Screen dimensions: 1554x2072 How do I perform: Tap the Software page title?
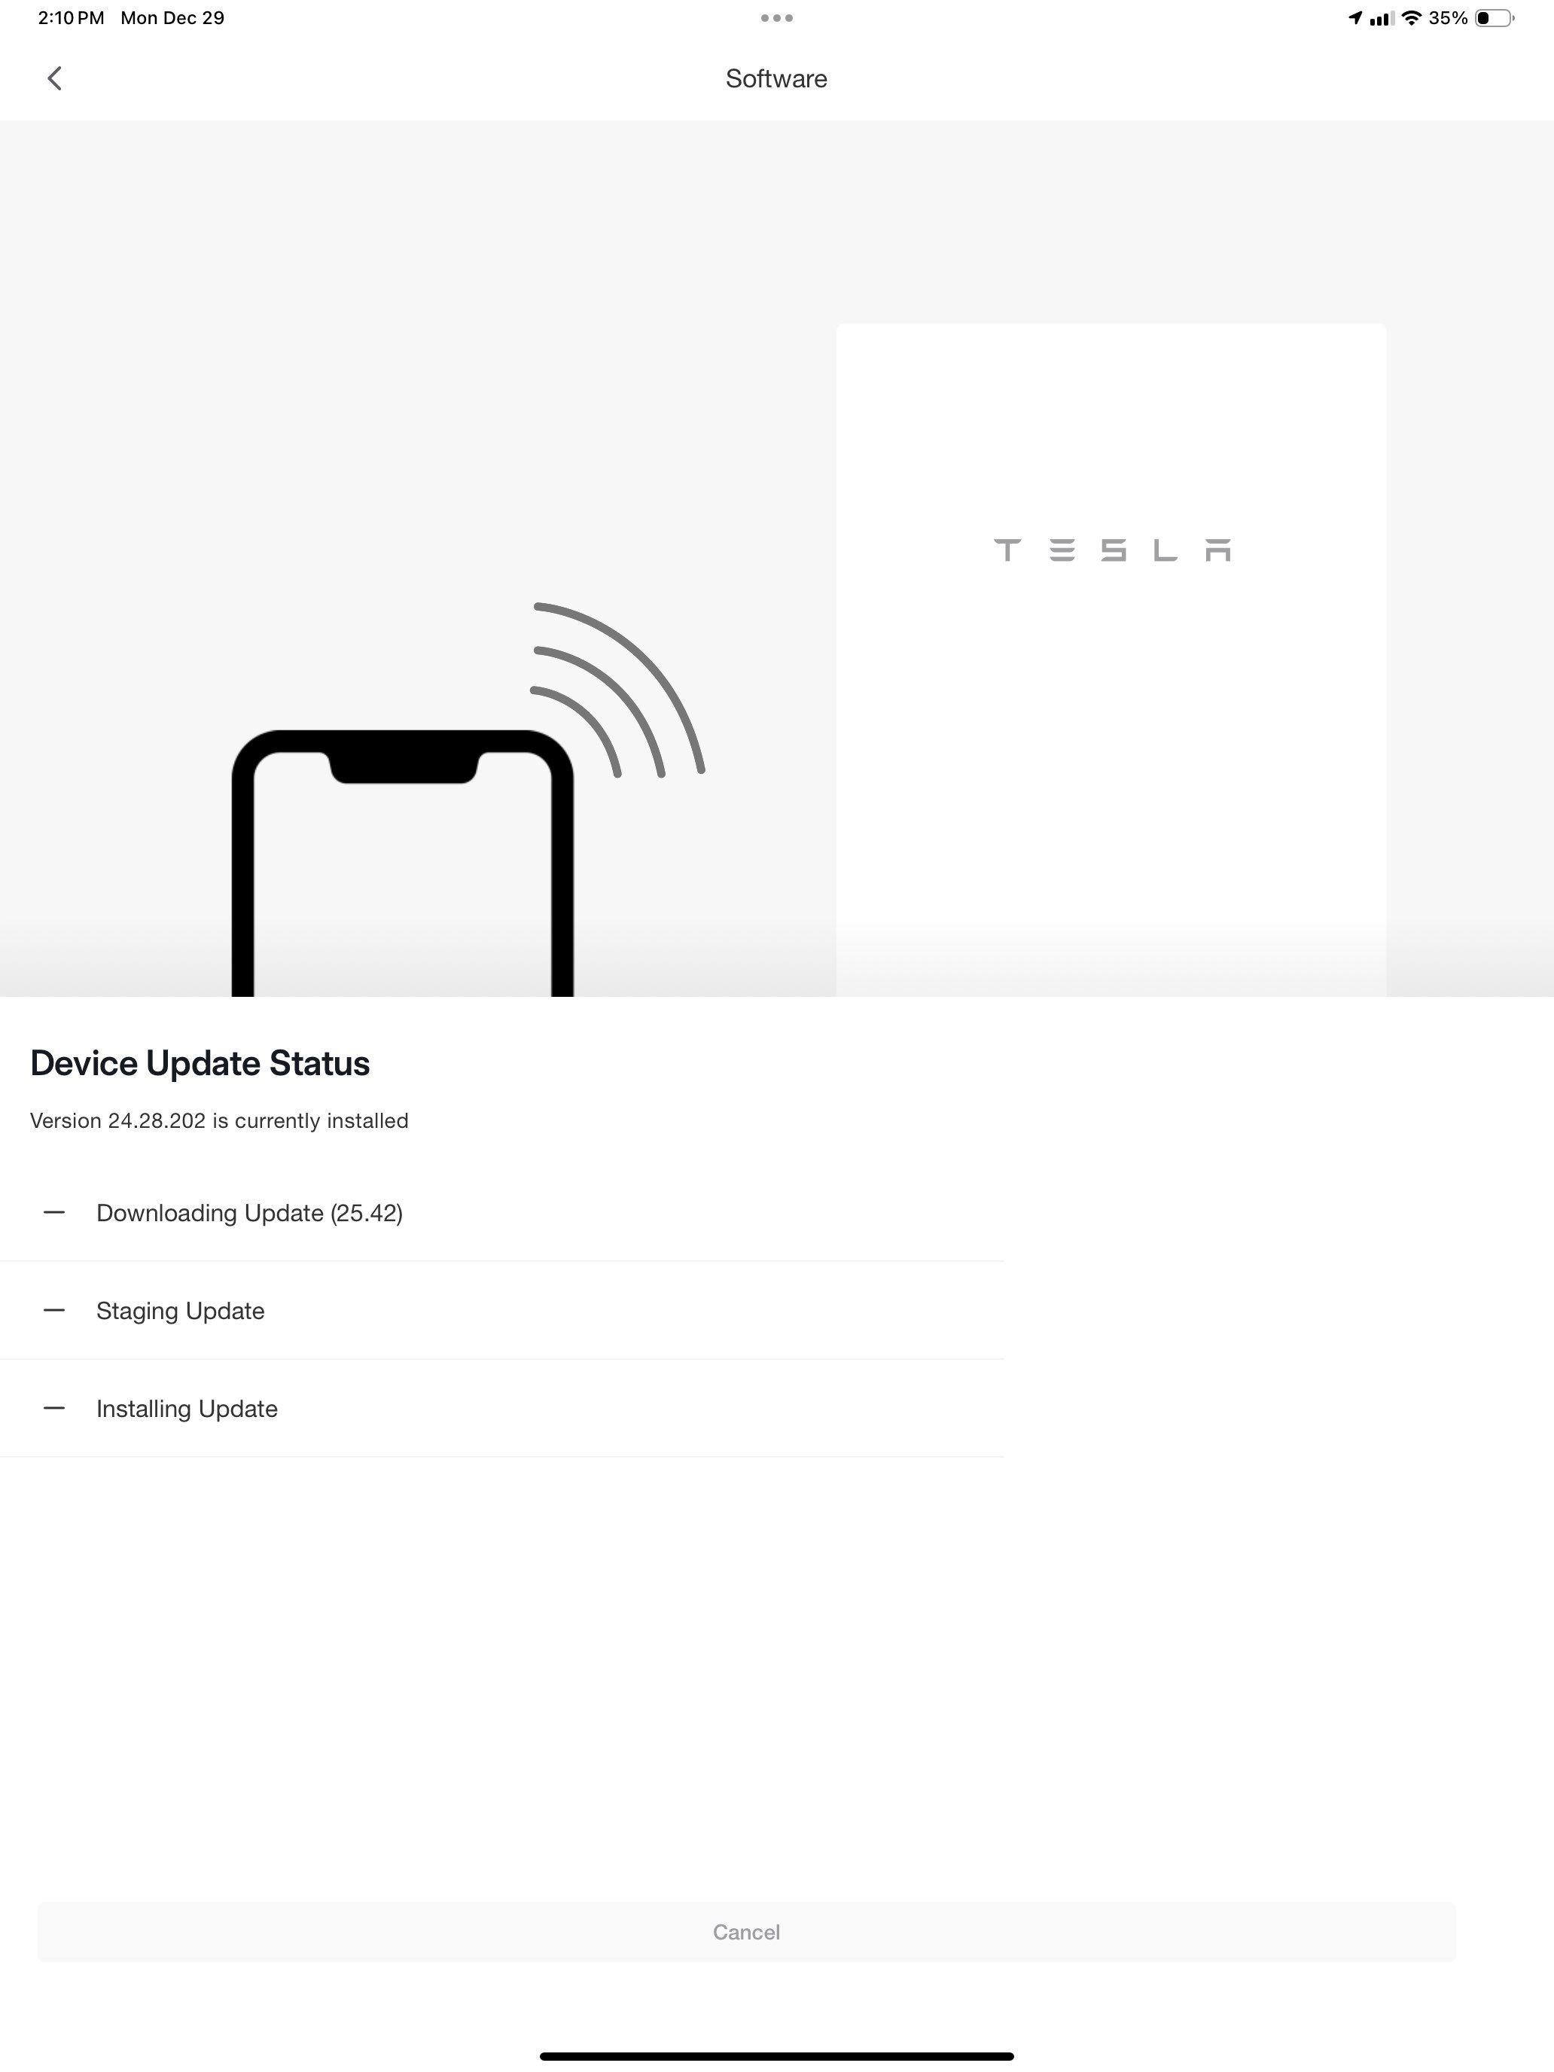776,79
